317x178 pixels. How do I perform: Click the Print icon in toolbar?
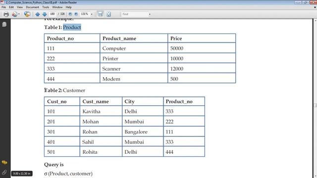(x=6, y=14)
